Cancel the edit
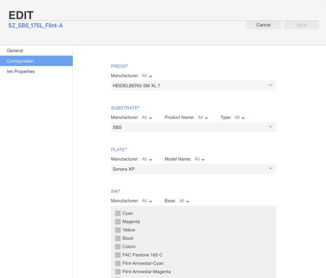 pos(264,25)
